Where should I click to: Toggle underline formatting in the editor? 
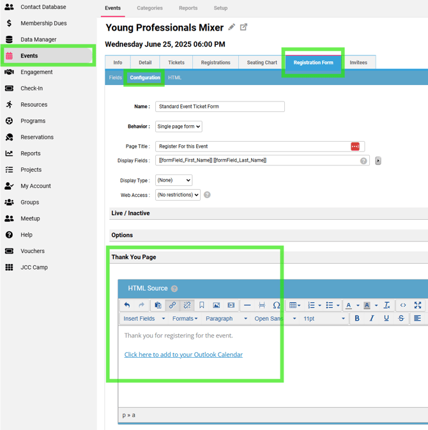(386, 318)
